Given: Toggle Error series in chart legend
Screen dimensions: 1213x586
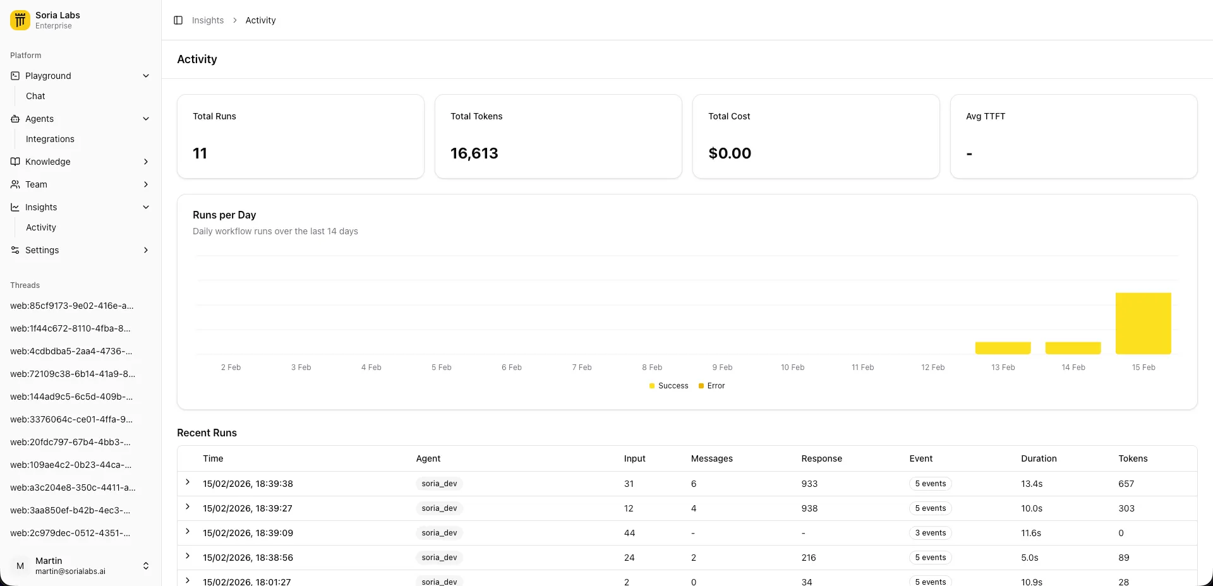Looking at the screenshot, I should [711, 385].
